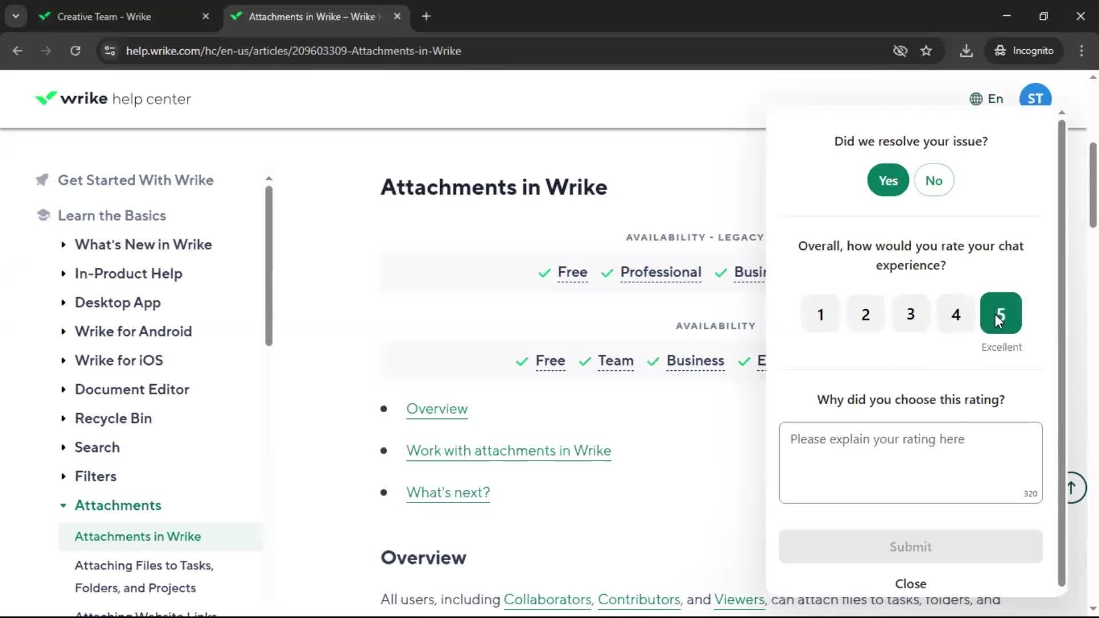The width and height of the screenshot is (1099, 618).
Task: Click the sidebar navigation scrollbar
Action: click(x=268, y=266)
